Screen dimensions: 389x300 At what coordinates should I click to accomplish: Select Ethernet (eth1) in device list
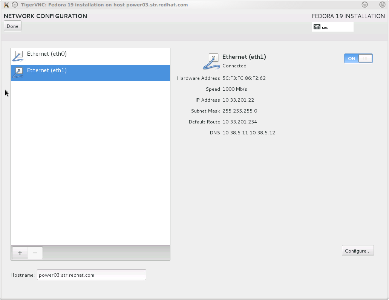click(x=90, y=73)
